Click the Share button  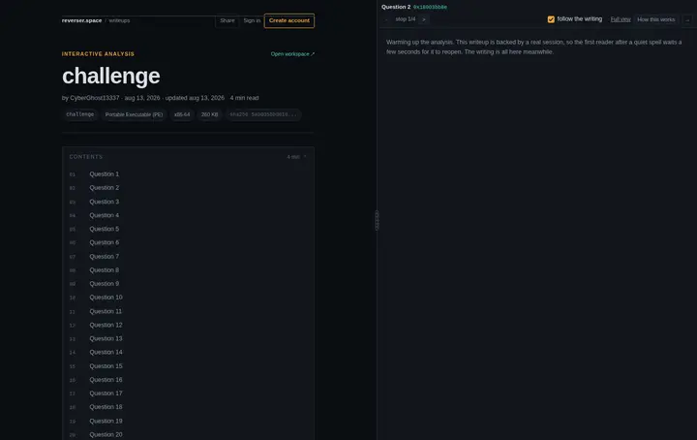tap(227, 20)
